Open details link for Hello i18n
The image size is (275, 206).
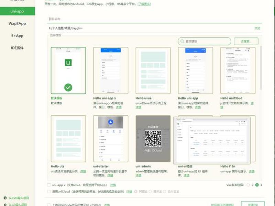click(252, 171)
